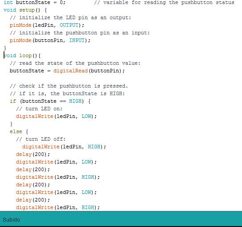This screenshot has height=227, width=242.
Task: Click the 'Subido' status bar message
Action: pos(11,219)
